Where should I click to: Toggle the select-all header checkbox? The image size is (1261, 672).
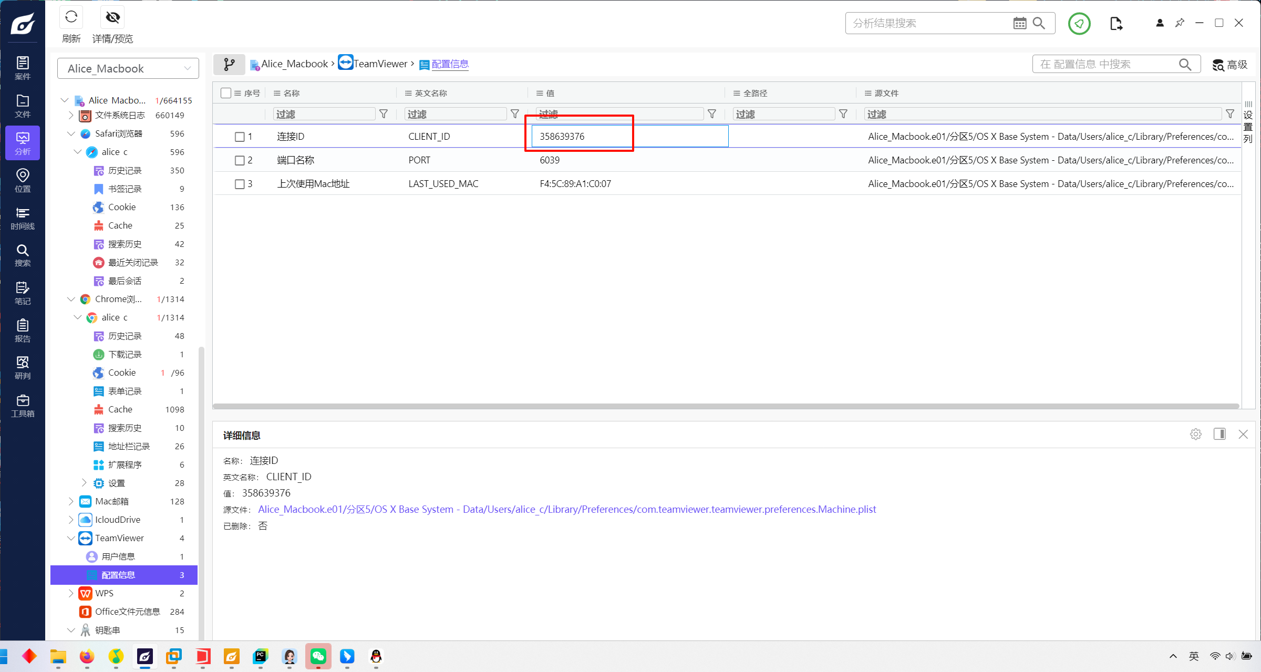(x=226, y=93)
